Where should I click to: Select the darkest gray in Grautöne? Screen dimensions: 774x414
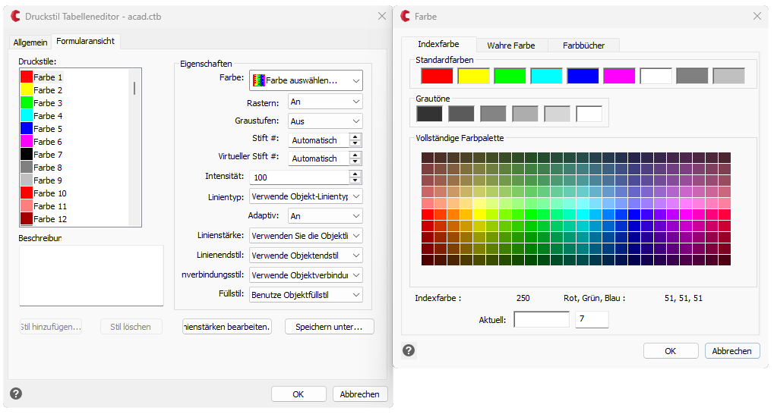[429, 114]
